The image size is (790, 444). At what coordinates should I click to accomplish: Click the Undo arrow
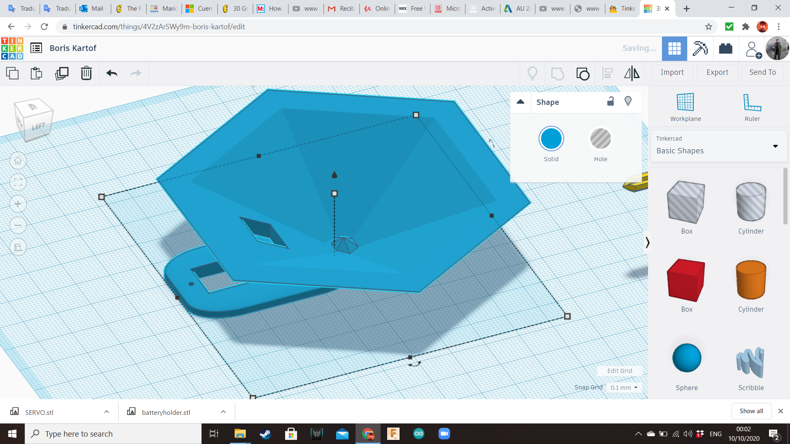[112, 74]
